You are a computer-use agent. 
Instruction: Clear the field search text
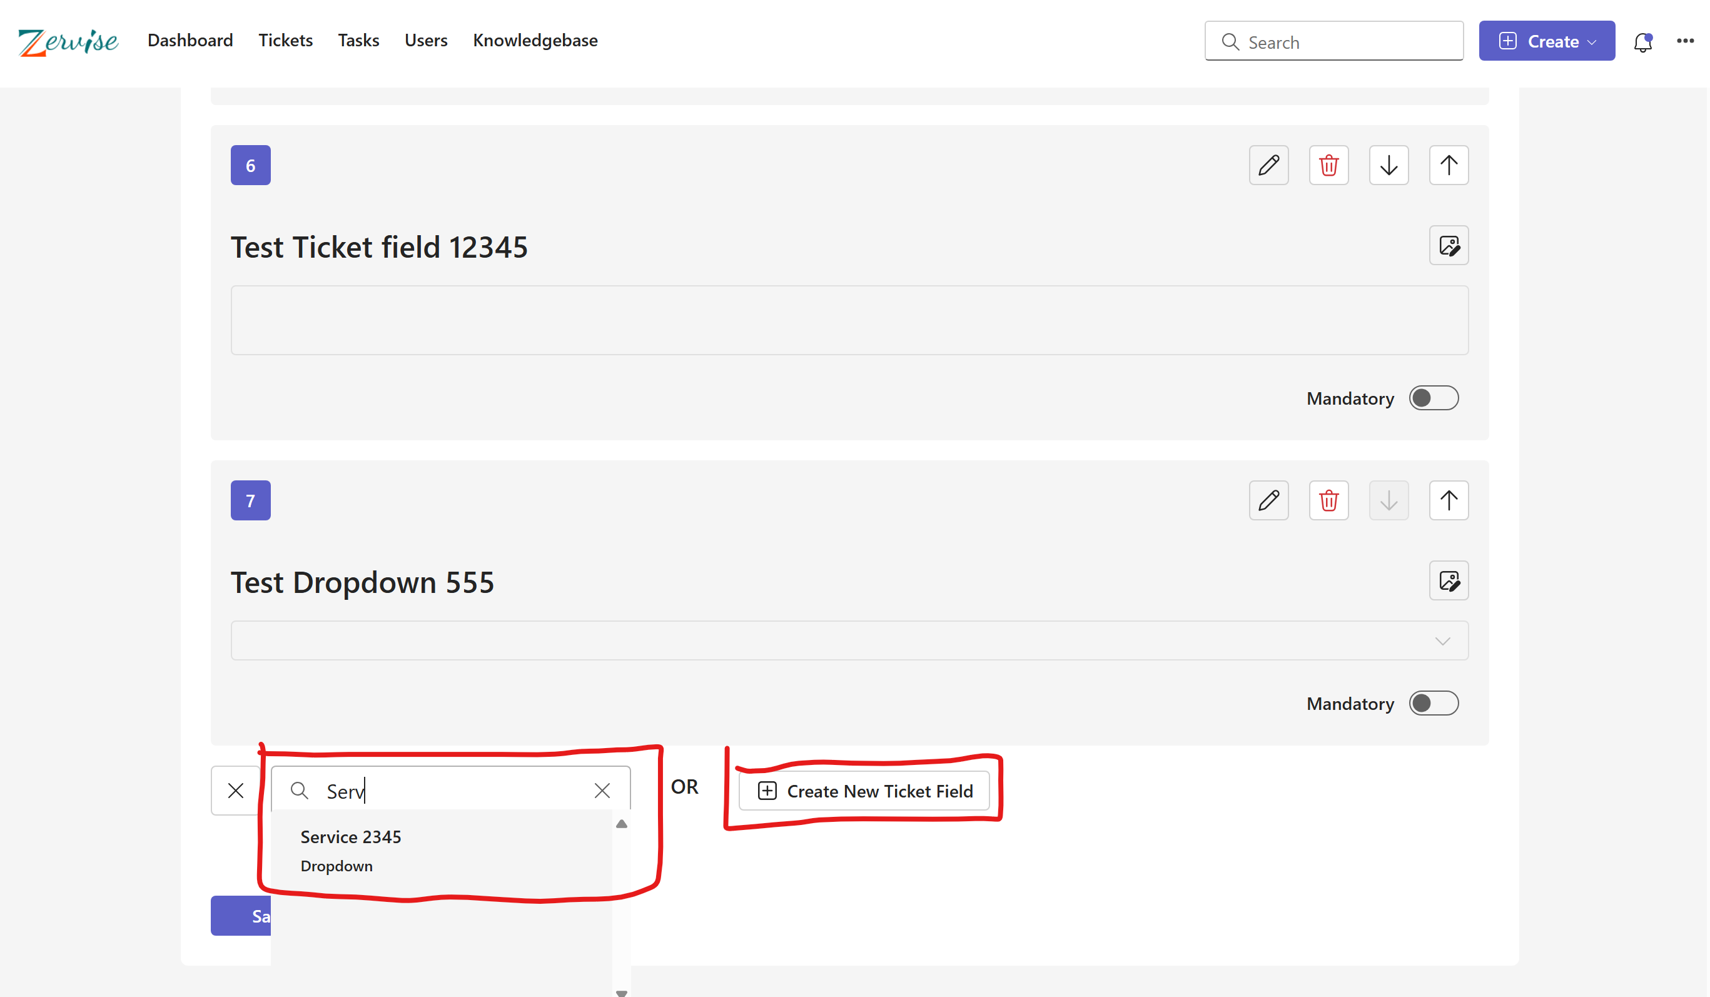[602, 790]
